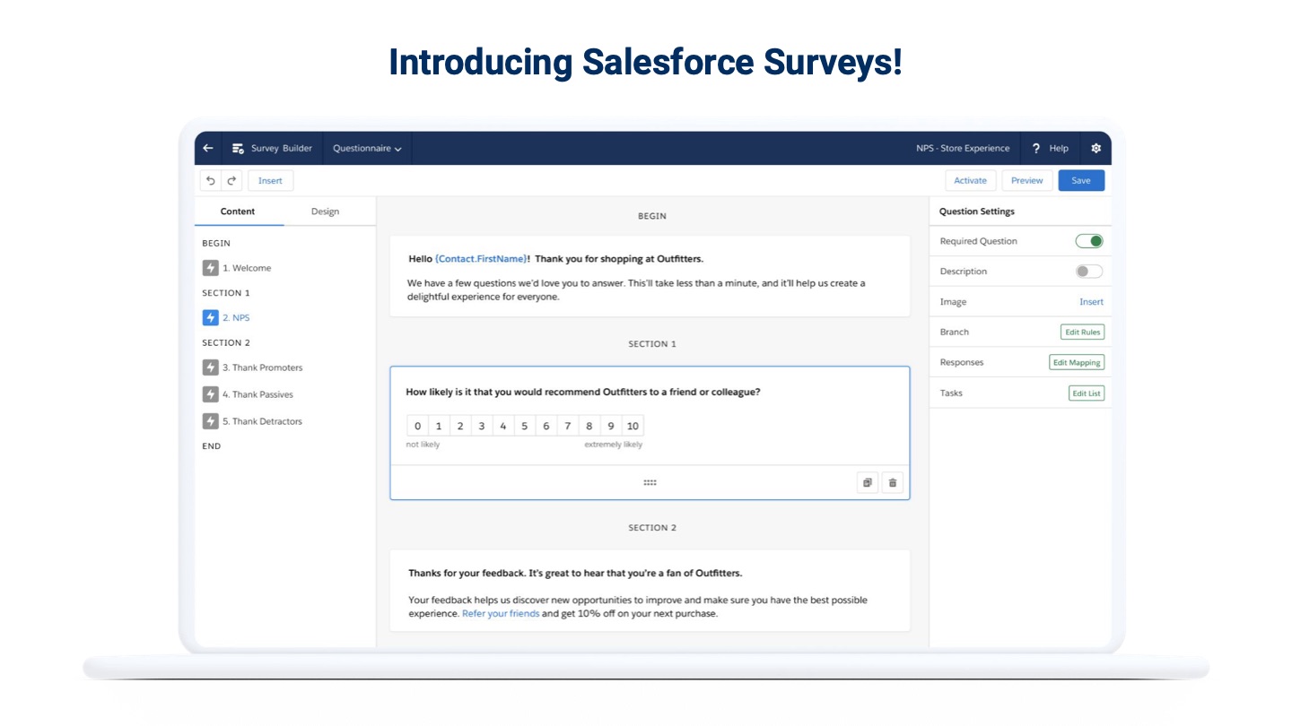
Task: Open '5. Thank Detractors' label
Action: tap(263, 421)
